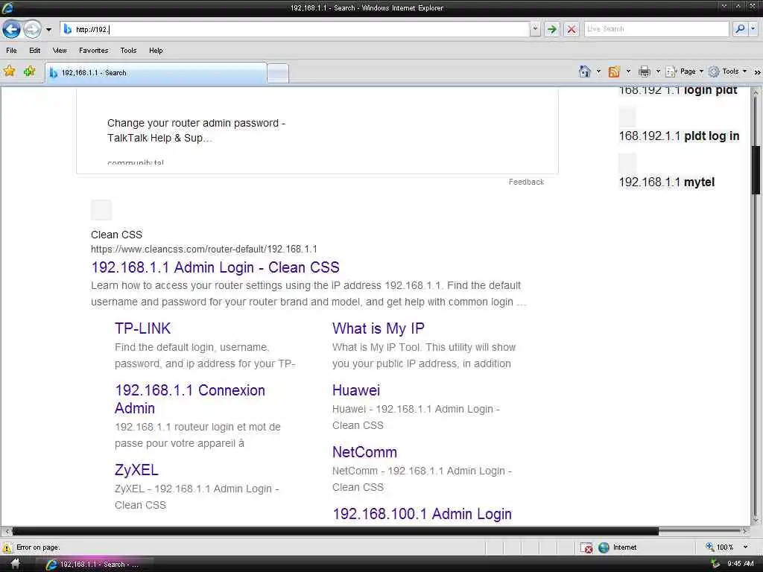Open the Edit menu

point(34,50)
